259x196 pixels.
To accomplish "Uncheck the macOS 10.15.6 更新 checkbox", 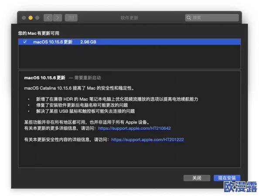I will [25, 42].
